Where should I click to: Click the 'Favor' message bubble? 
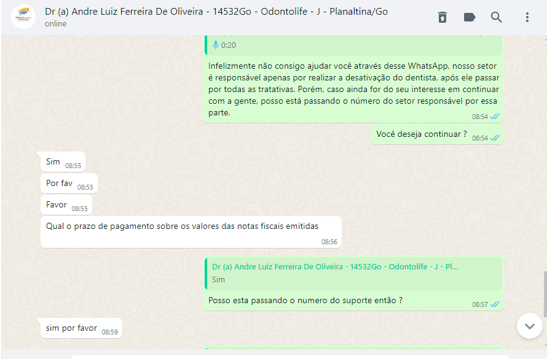pos(66,205)
